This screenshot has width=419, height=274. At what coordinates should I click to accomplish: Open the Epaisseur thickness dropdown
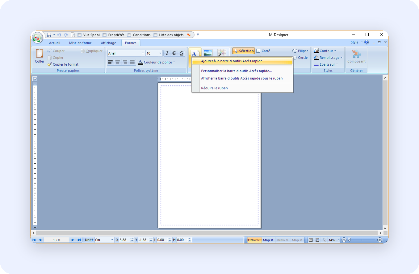pos(337,64)
